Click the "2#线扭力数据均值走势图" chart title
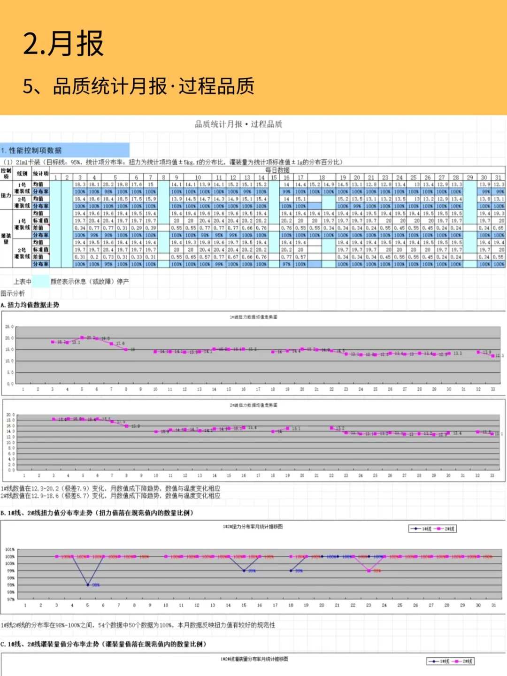Image resolution: width=507 pixels, height=676 pixels. 253,405
